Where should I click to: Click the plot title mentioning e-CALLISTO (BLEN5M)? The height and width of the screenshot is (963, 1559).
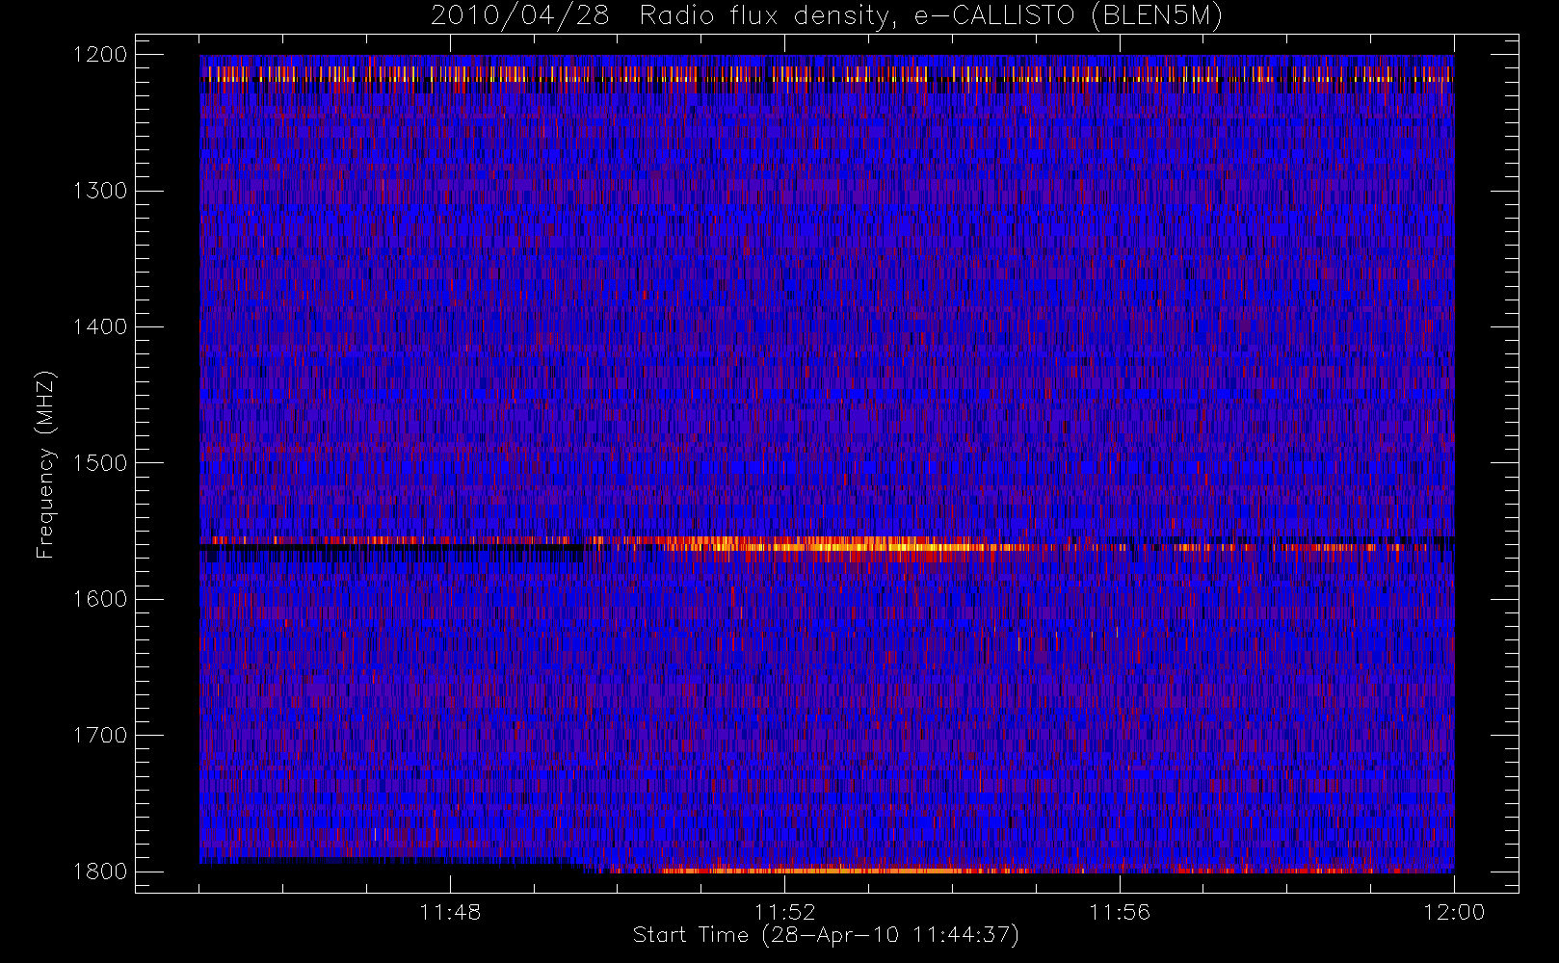point(826,16)
